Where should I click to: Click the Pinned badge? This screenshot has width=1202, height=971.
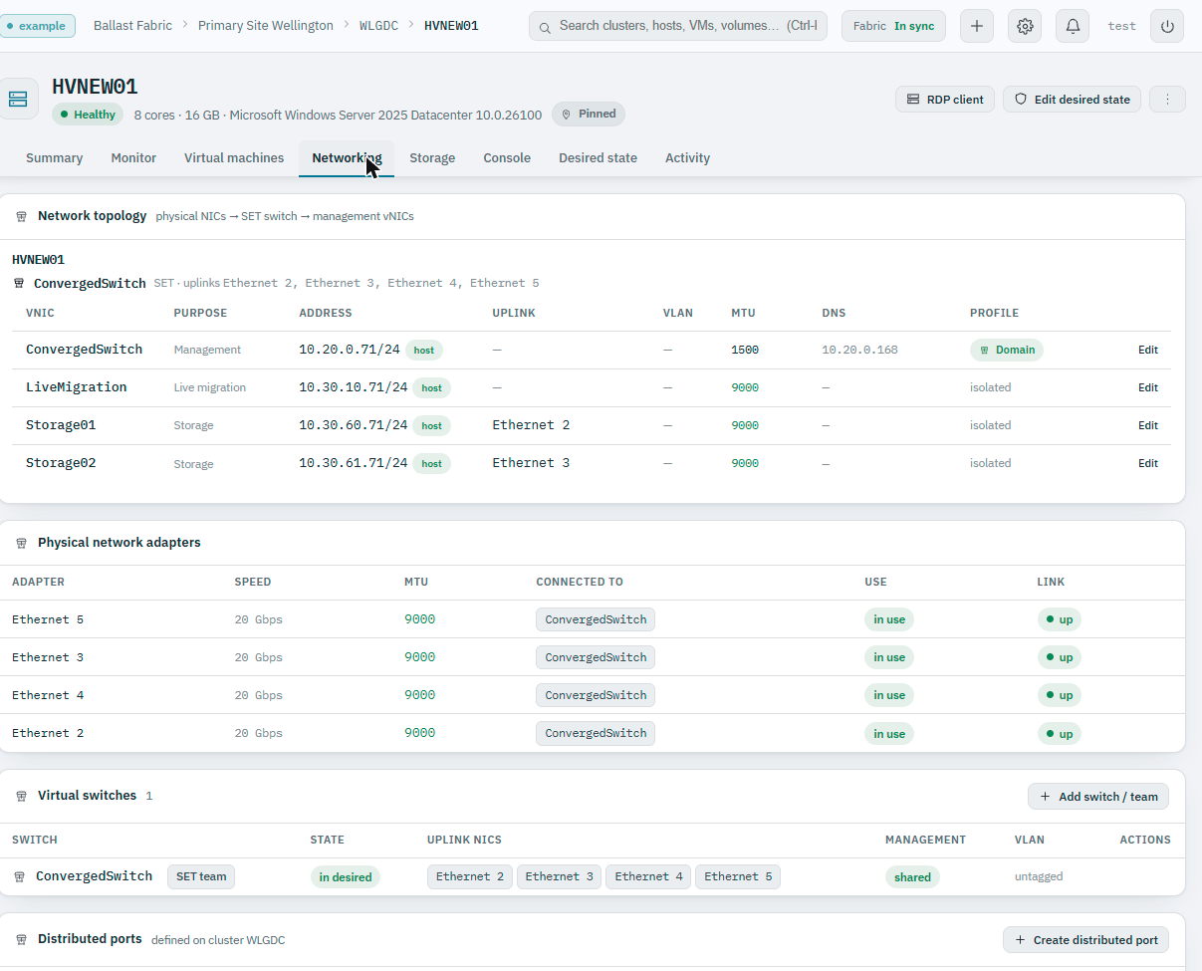point(589,114)
